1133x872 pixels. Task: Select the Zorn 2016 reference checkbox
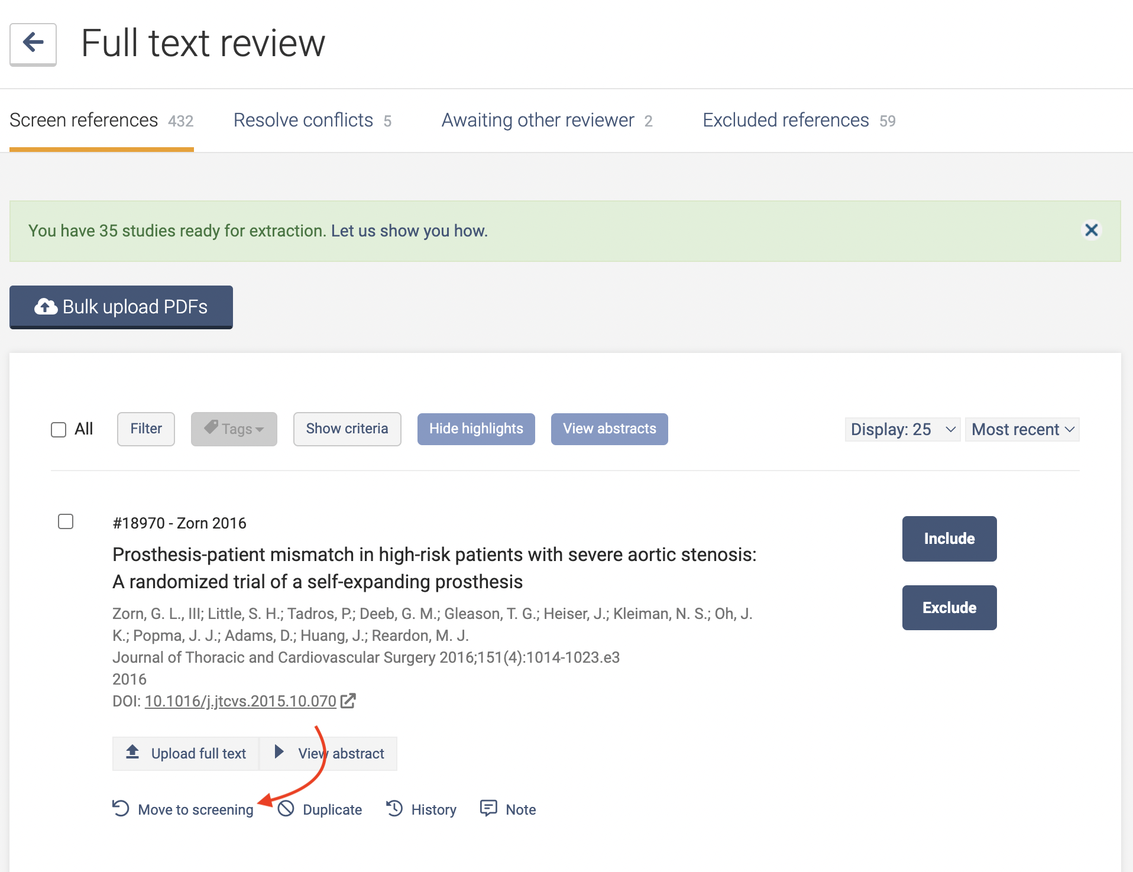point(66,521)
